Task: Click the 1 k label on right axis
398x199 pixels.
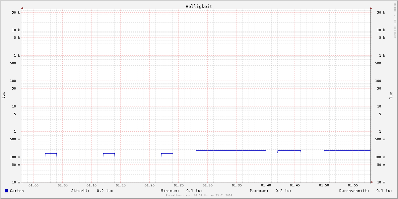Action: (382, 56)
